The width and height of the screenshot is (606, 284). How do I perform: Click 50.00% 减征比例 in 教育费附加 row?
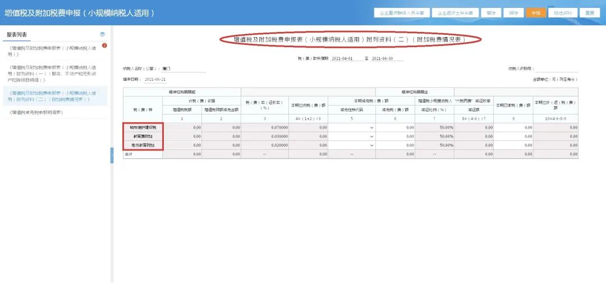(x=447, y=136)
